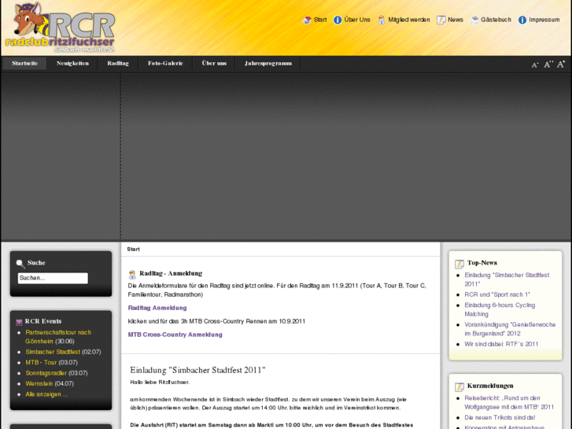Click Alle anzeigen ... events link

coord(46,394)
